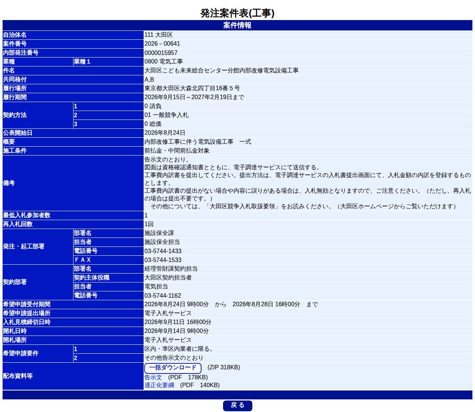Open the 告示文 PDF link
This screenshot has width=475, height=412.
click(x=153, y=377)
